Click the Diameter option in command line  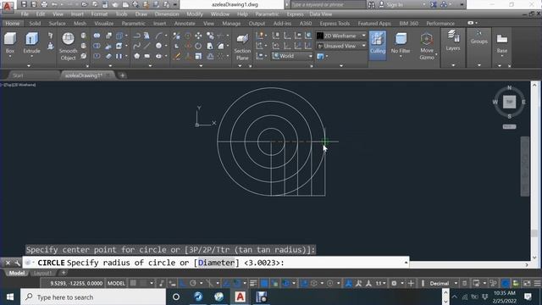(x=217, y=263)
